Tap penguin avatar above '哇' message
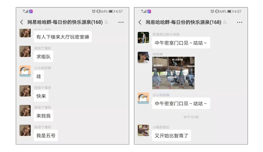Image resolution: width=263 pixels, height=152 pixels. point(25,71)
